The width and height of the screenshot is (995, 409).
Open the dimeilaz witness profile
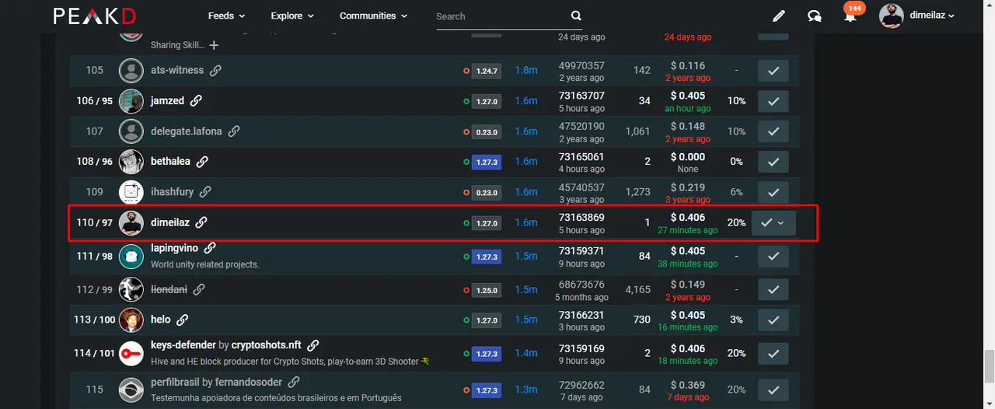[170, 222]
